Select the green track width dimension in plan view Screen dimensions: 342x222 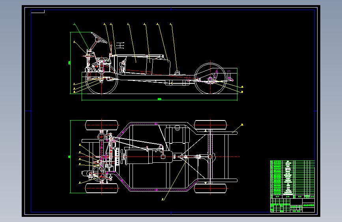[x=70, y=157]
